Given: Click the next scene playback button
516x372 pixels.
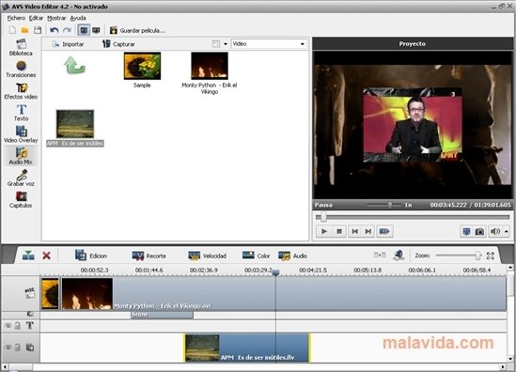Looking at the screenshot, I should tap(384, 231).
